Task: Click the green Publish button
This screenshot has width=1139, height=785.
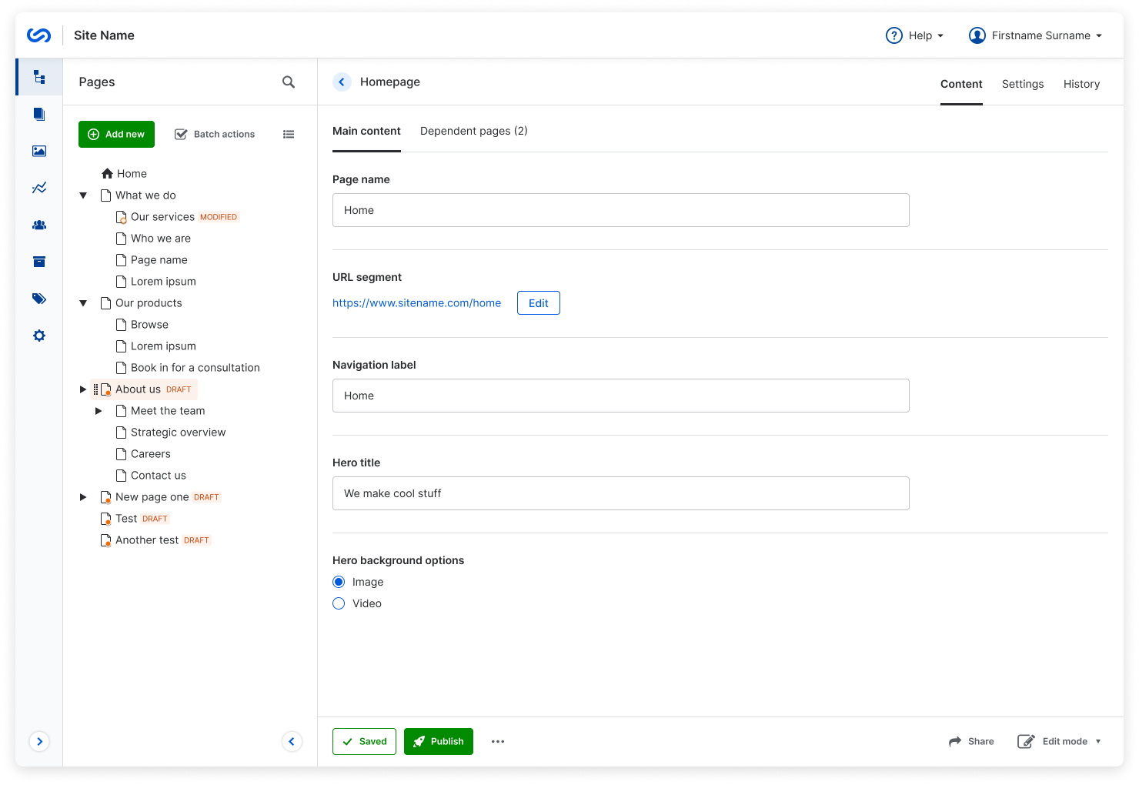Action: [439, 741]
